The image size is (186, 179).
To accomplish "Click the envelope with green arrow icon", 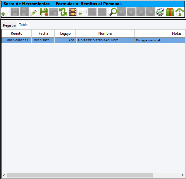I will point(83,12).
